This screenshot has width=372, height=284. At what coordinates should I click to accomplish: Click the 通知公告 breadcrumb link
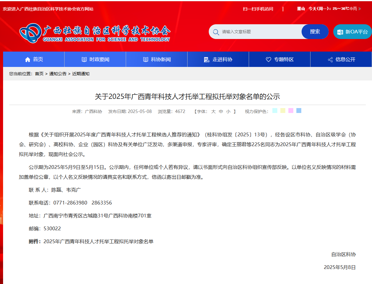pos(58,74)
